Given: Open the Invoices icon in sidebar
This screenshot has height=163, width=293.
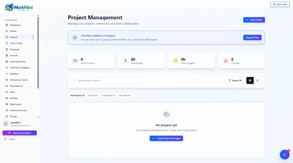Looking at the screenshot, I should click(x=7, y=55).
